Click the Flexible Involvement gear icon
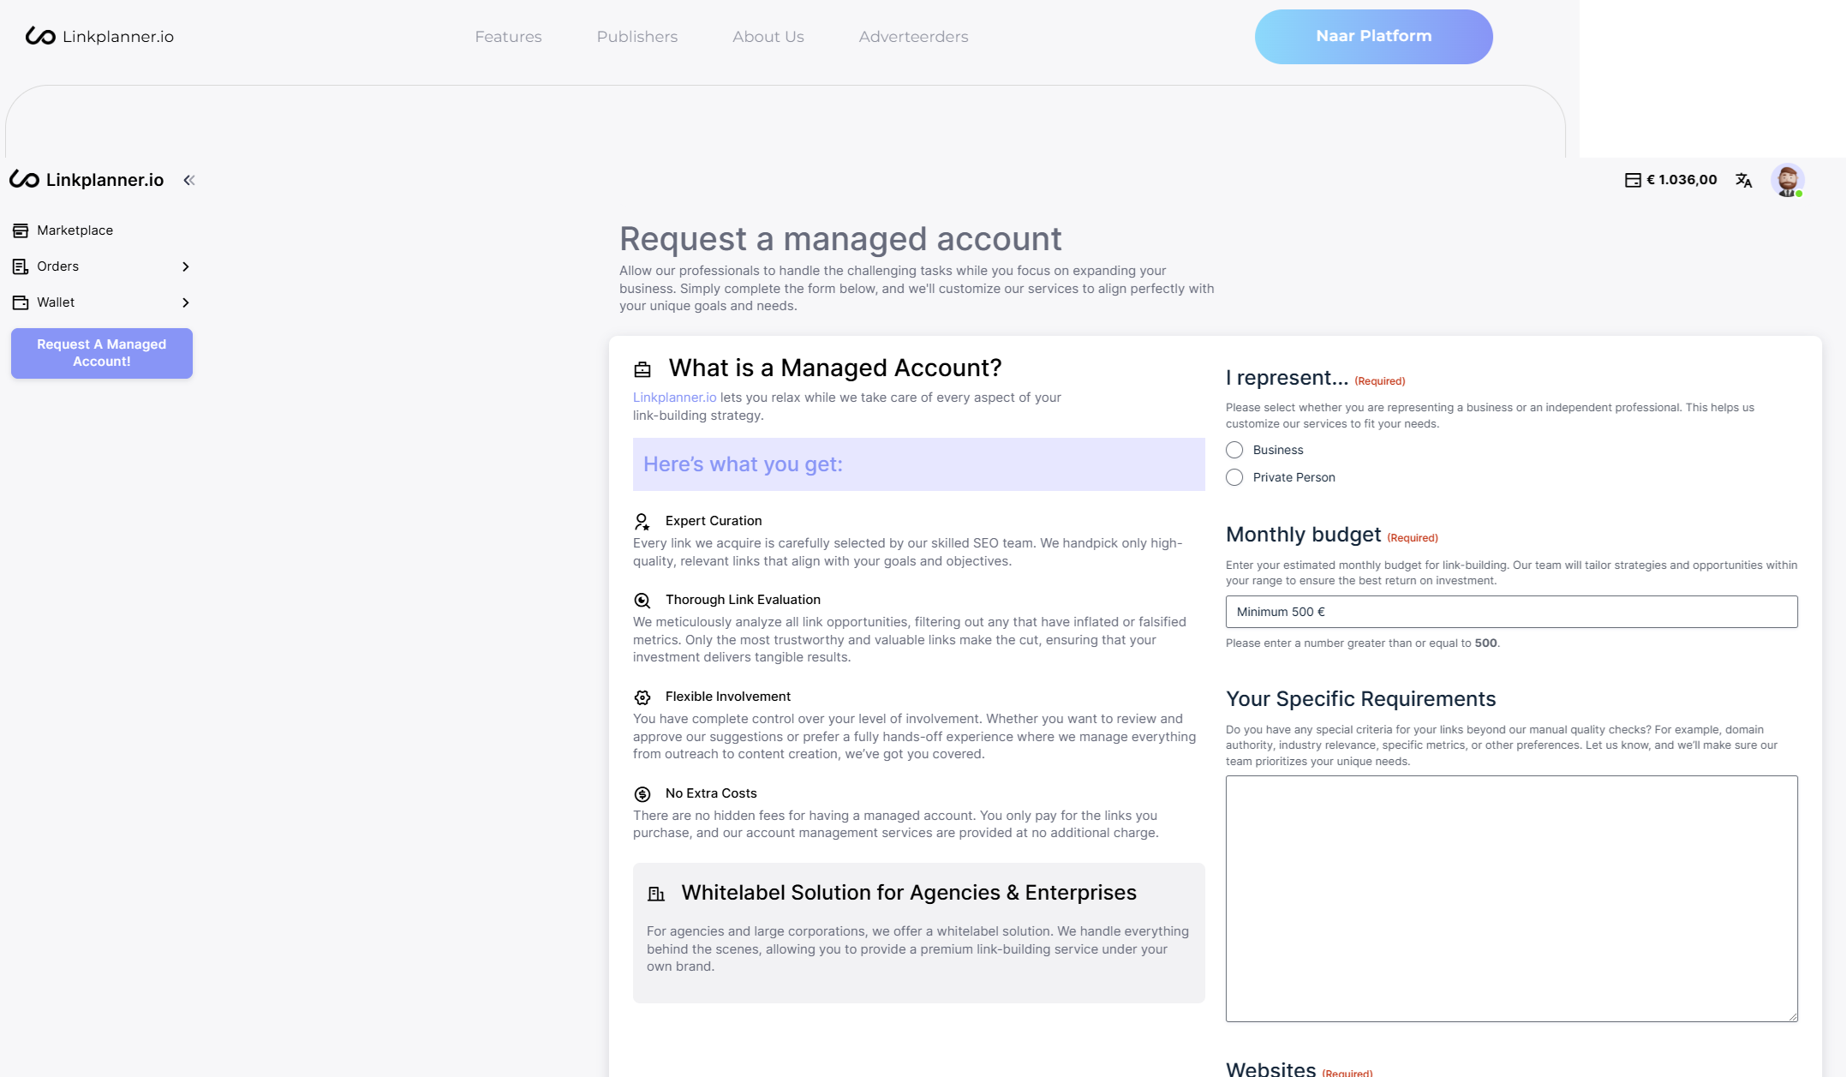Viewport: 1846px width, 1077px height. point(642,697)
